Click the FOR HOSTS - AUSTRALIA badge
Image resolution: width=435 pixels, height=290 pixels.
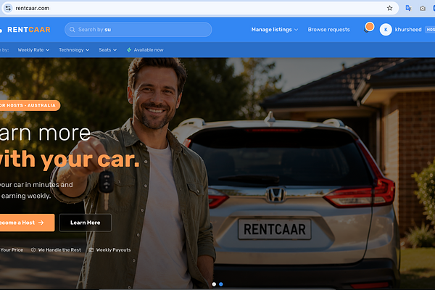point(30,105)
